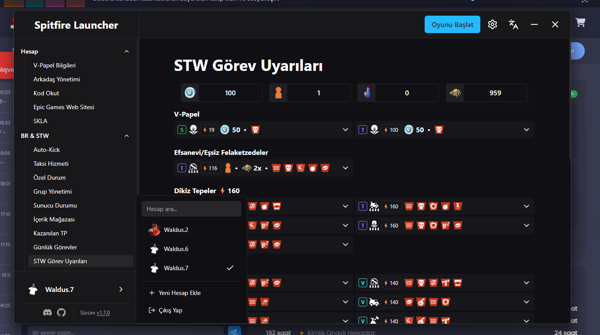Click the power level 116 chip

(211, 168)
